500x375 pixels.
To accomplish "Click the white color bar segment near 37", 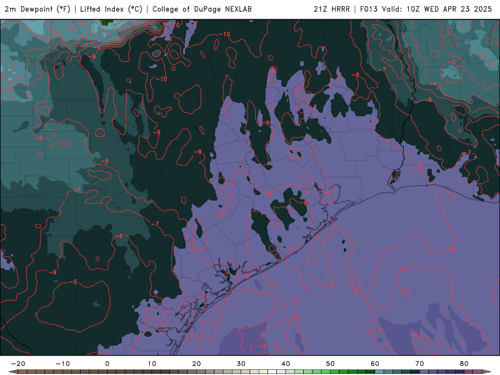I will [x=272, y=372].
